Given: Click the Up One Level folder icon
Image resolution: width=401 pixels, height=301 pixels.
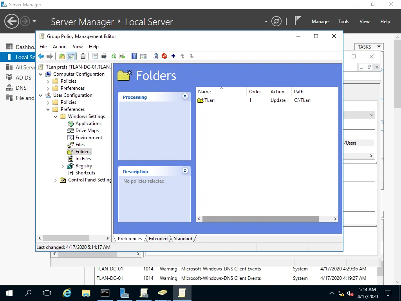Looking at the screenshot, I should (x=61, y=56).
